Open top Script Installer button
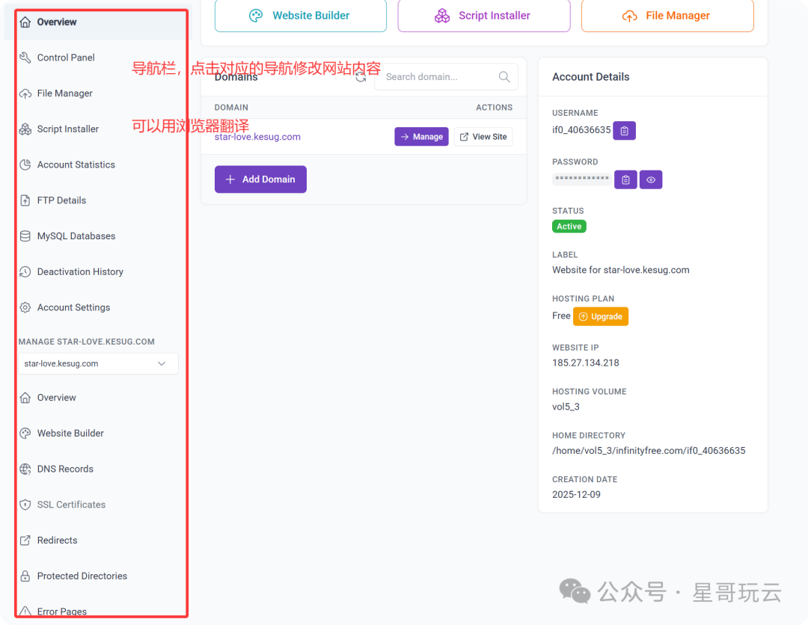808x625 pixels. [x=484, y=16]
